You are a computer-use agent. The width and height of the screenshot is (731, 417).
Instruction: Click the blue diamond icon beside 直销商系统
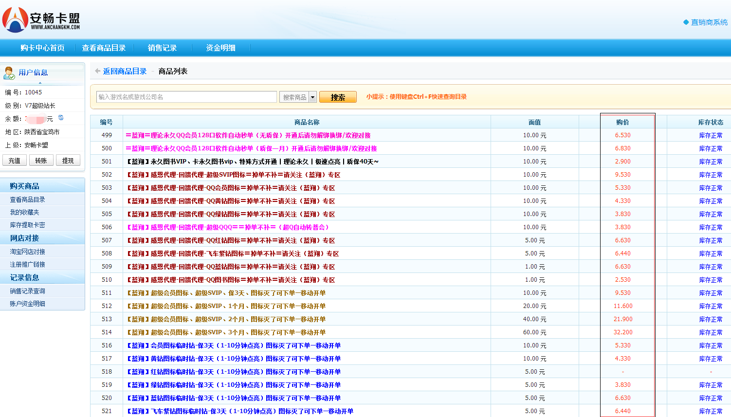tap(686, 22)
